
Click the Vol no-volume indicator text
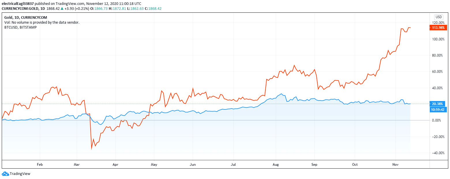tap(42, 22)
